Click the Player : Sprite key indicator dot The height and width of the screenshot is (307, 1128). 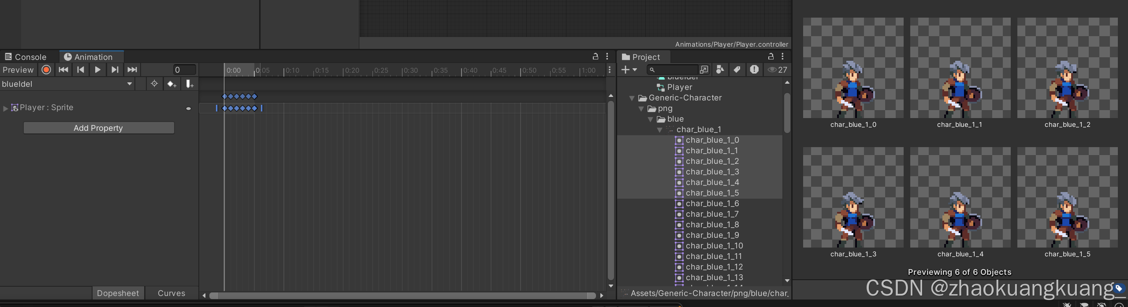click(x=188, y=108)
